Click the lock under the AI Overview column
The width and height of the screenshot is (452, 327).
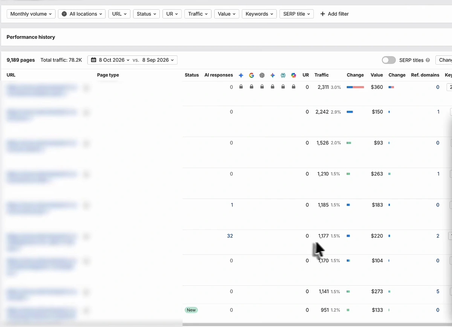pos(241,87)
